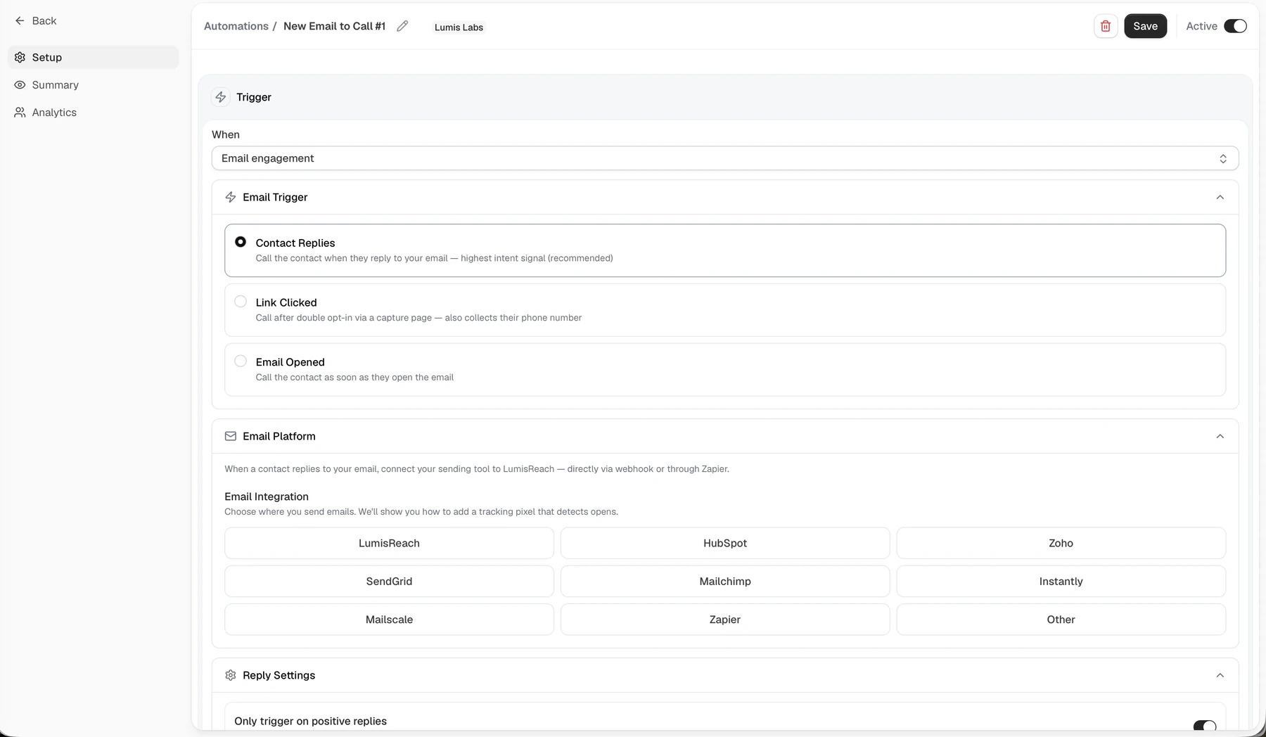Screen dimensions: 1266x737
Task: Choose Zapier email integration
Action: pos(725,620)
